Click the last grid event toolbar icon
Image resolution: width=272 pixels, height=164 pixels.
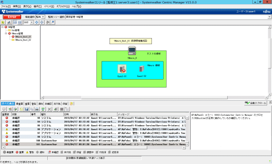point(67,109)
